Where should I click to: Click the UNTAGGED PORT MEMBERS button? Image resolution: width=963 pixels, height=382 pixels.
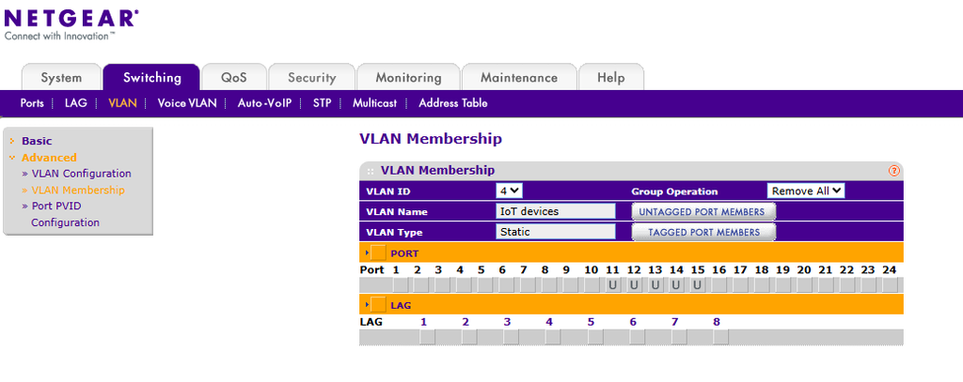(703, 211)
